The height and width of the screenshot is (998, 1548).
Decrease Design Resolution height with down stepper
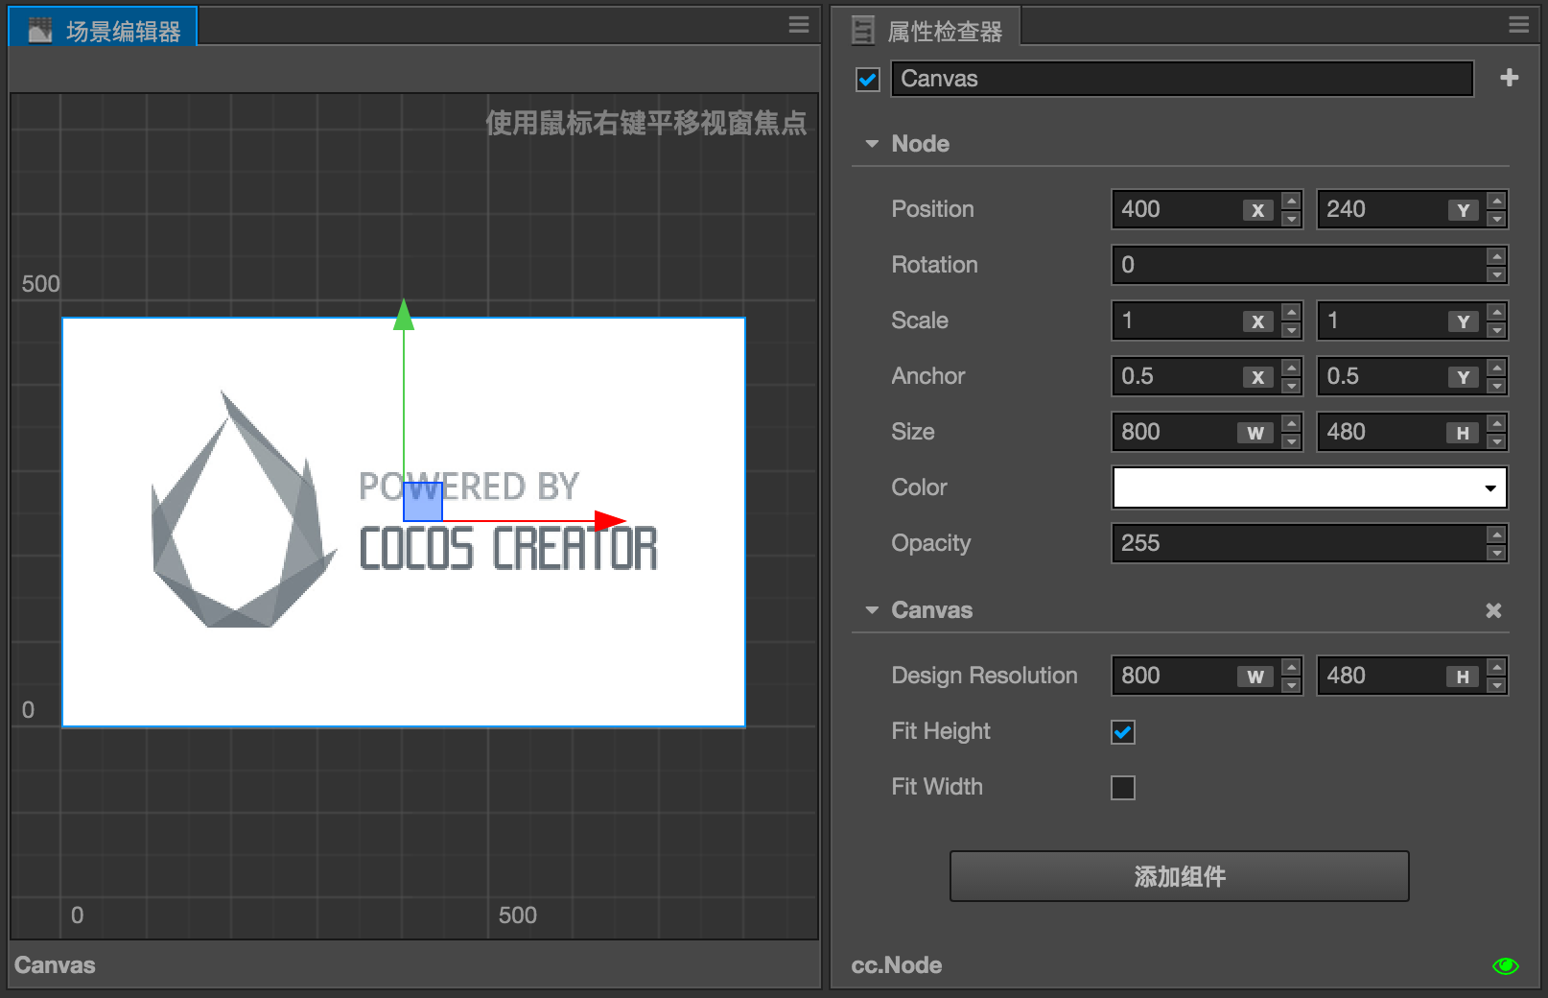(x=1497, y=685)
